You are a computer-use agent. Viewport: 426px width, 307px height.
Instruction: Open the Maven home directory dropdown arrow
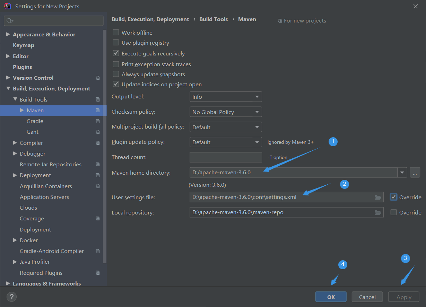[402, 172]
